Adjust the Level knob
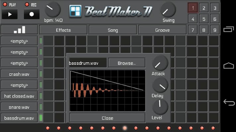The height and width of the screenshot is (132, 236). [x=160, y=107]
